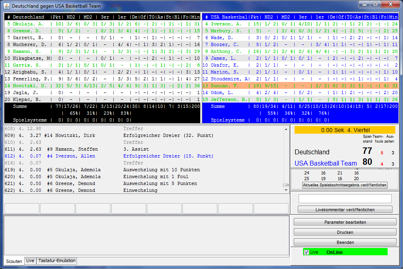Select USA player row Boozer, C.

pos(300,44)
